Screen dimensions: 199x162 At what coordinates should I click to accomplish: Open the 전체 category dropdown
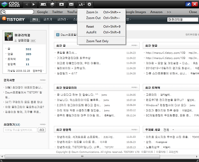pyautogui.click(x=169, y=130)
